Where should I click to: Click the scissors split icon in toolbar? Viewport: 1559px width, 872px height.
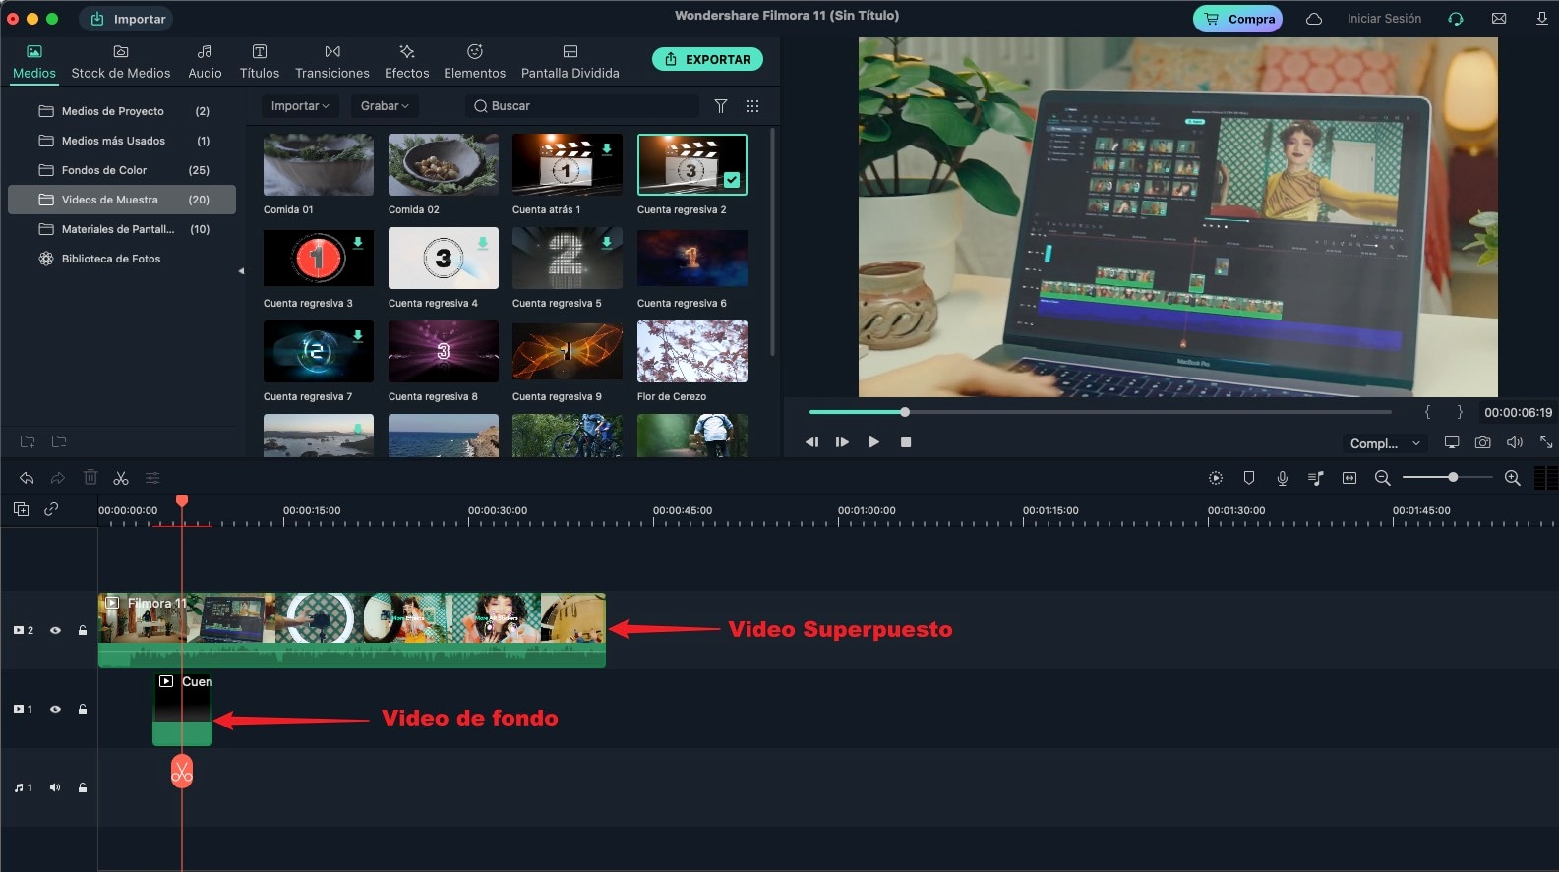tap(121, 478)
